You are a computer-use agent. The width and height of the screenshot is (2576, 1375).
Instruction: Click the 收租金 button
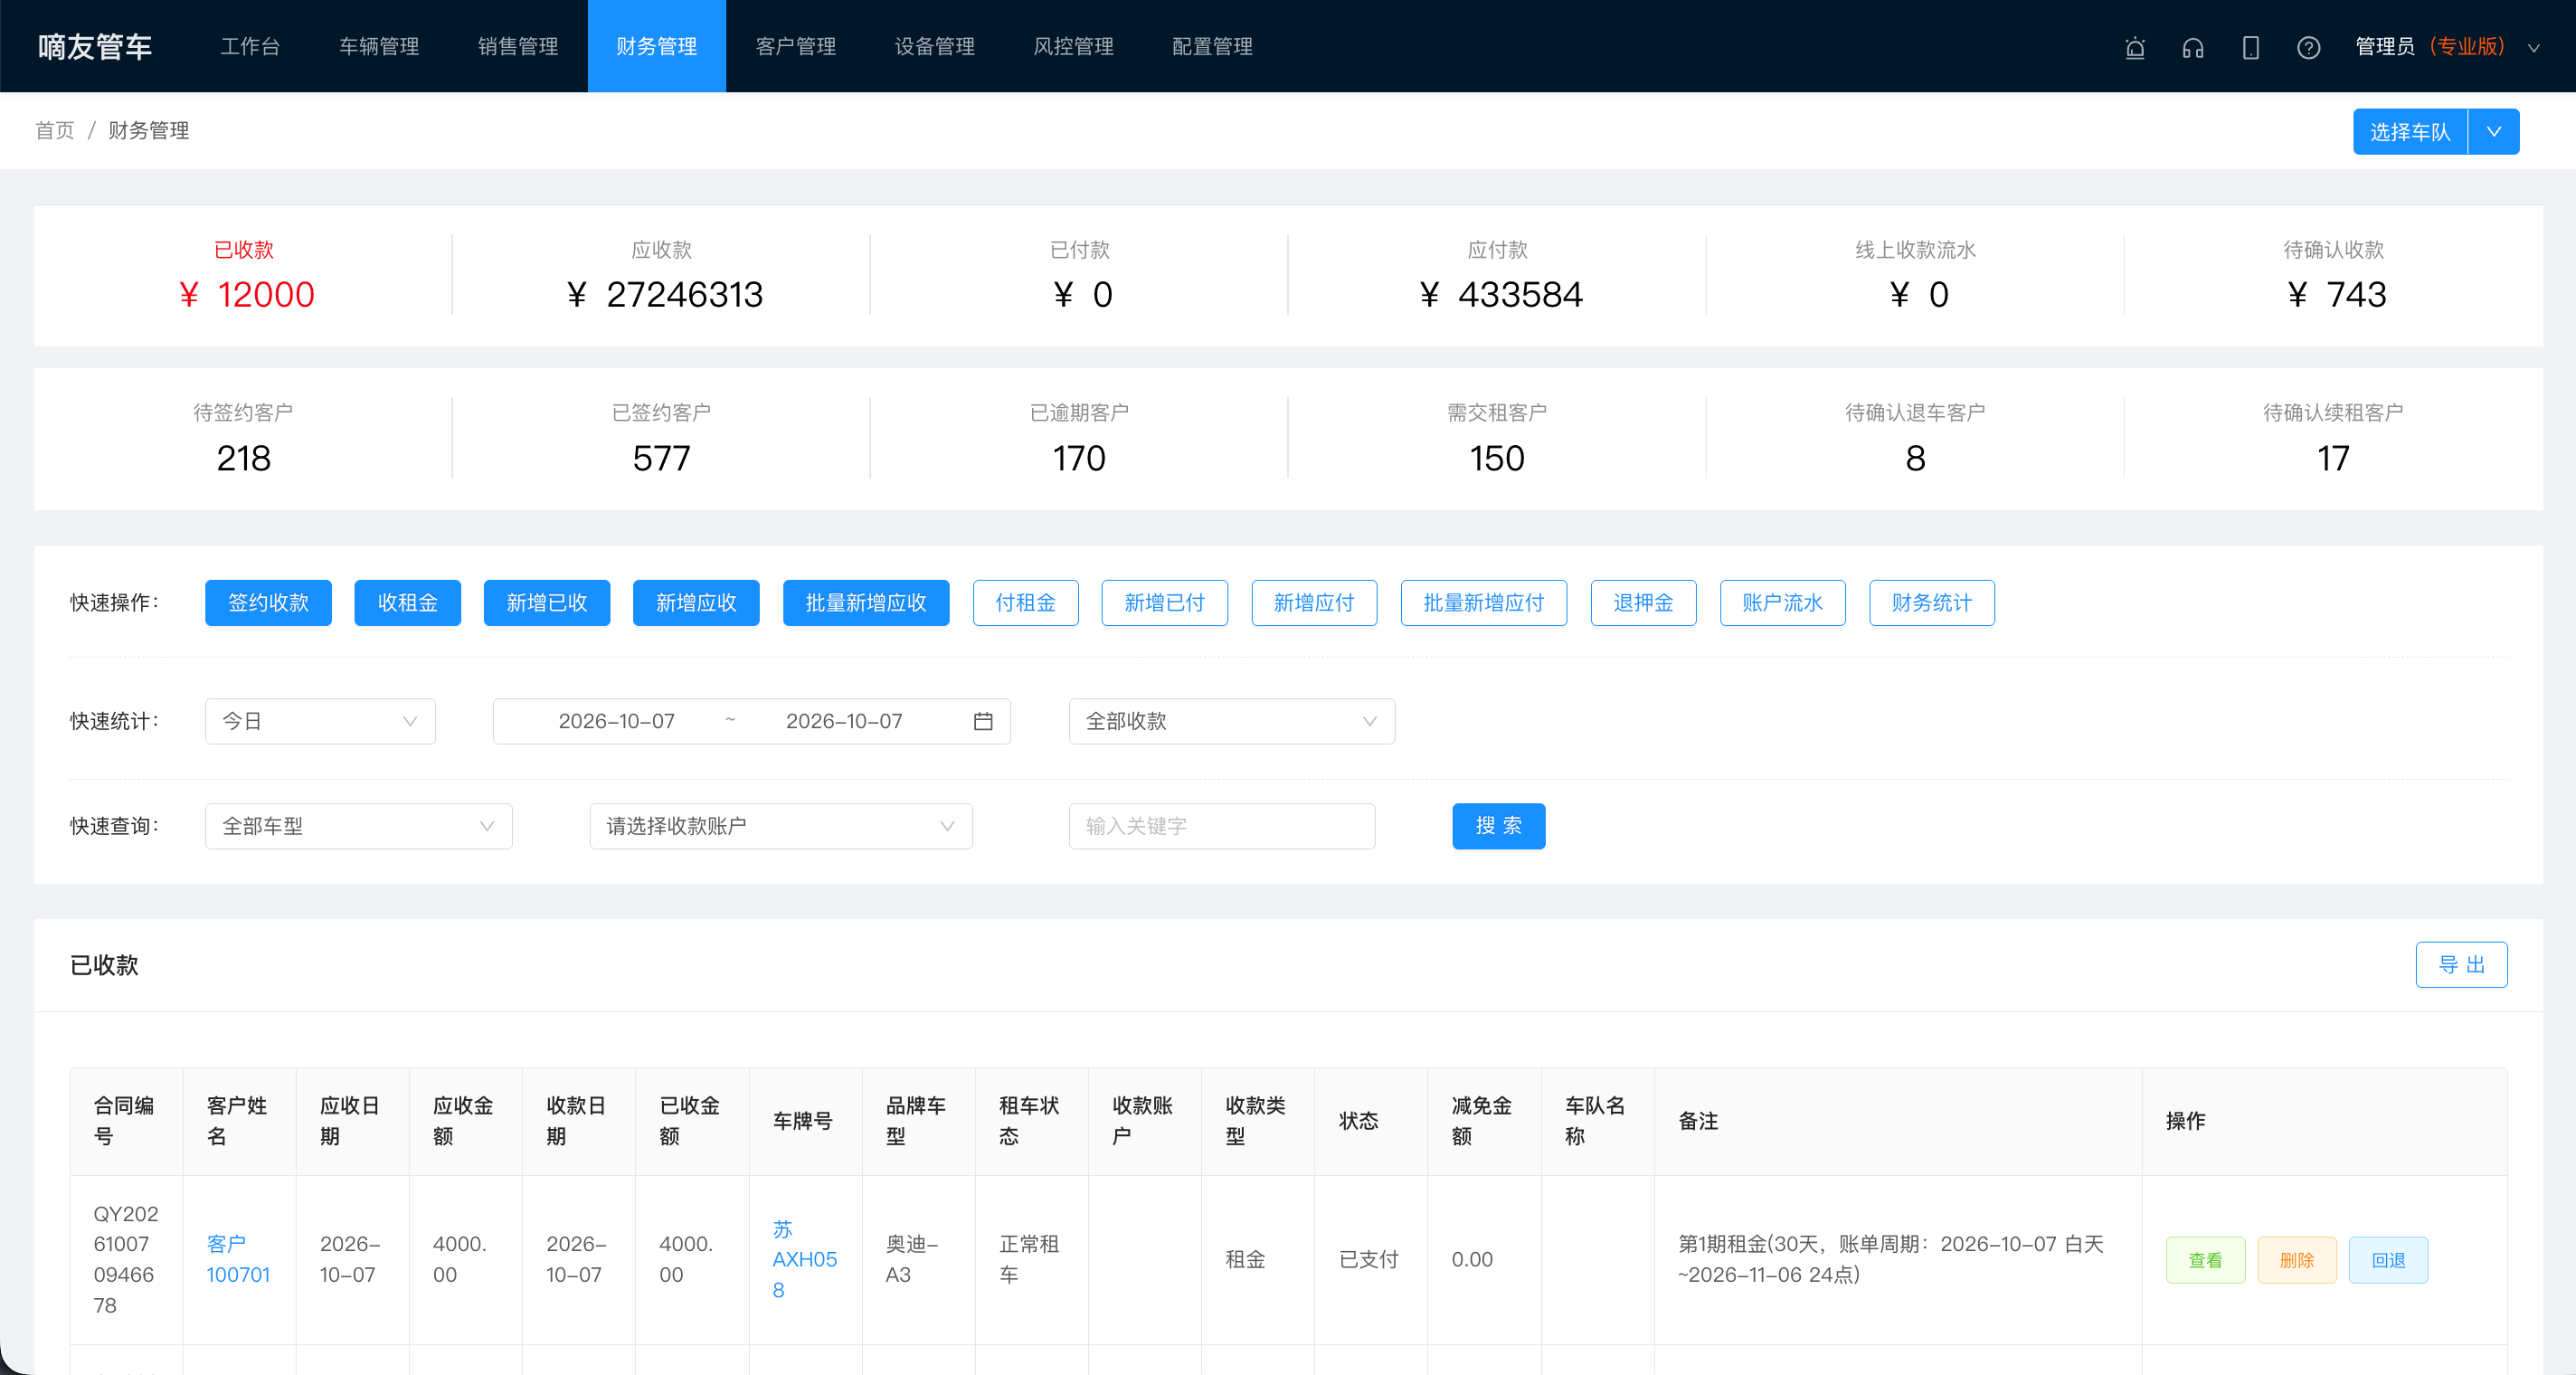[x=408, y=603]
